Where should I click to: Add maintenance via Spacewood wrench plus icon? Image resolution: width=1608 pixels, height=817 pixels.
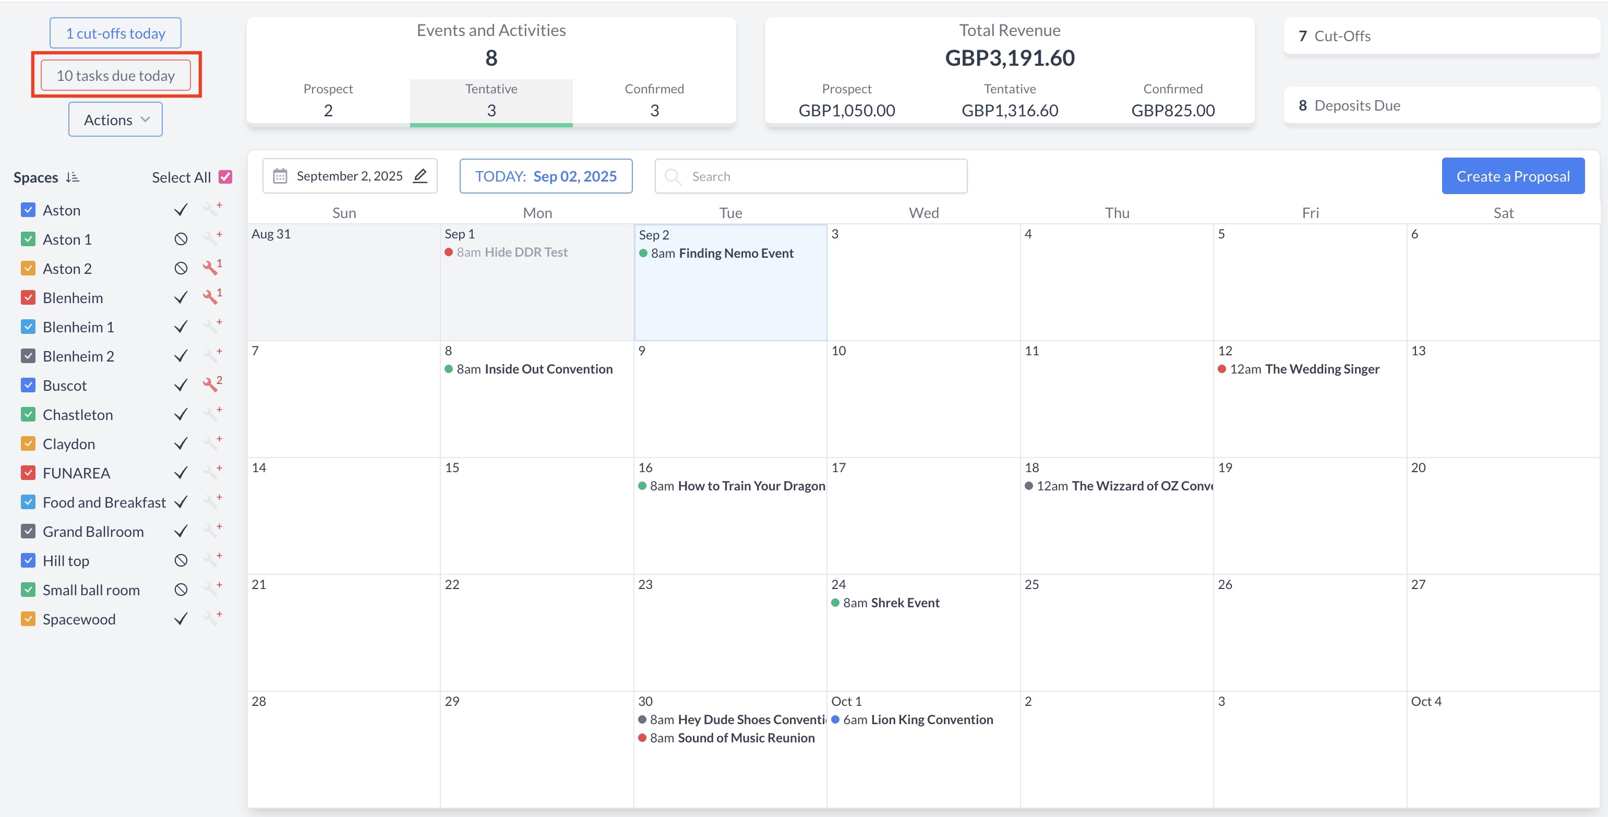pyautogui.click(x=211, y=619)
